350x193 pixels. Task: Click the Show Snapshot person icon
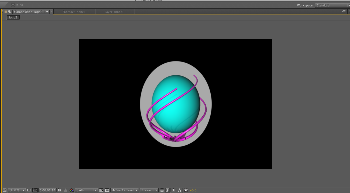[x=66, y=190]
